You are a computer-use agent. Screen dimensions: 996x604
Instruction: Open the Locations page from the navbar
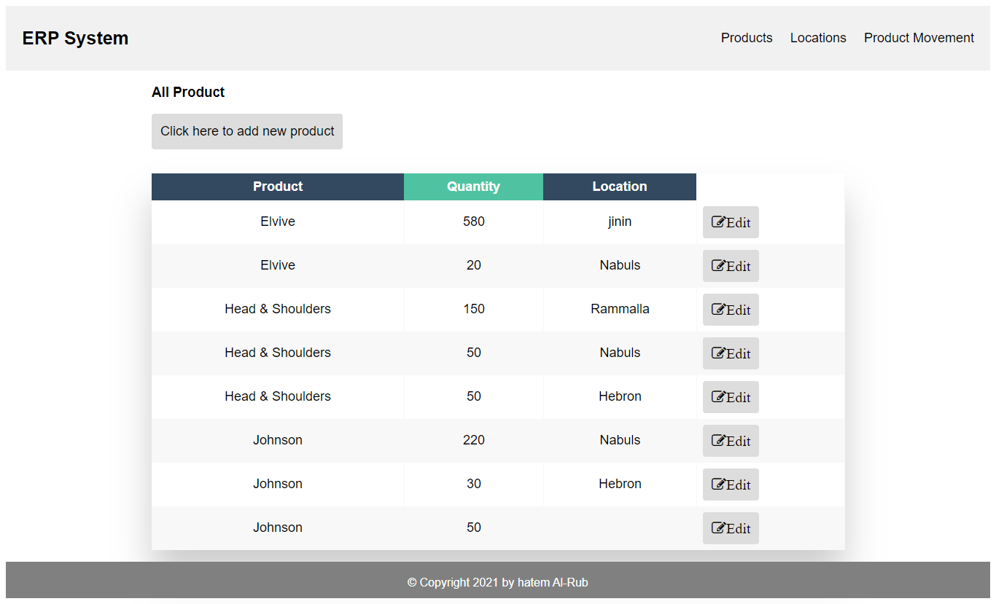[818, 38]
